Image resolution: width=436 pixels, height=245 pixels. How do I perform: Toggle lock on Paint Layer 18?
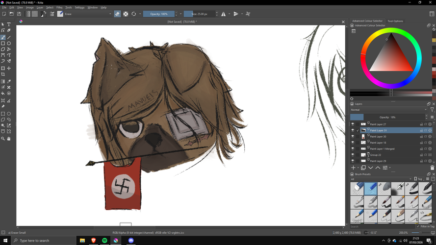(x=421, y=143)
